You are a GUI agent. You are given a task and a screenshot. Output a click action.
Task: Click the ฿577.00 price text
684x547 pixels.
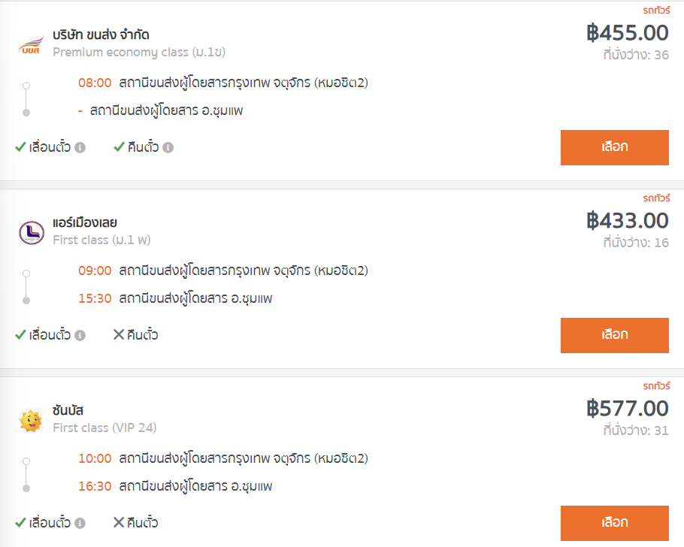click(x=628, y=409)
